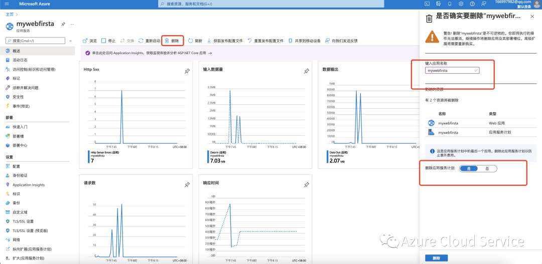Go to 主页 breadcrumb link

10,14
